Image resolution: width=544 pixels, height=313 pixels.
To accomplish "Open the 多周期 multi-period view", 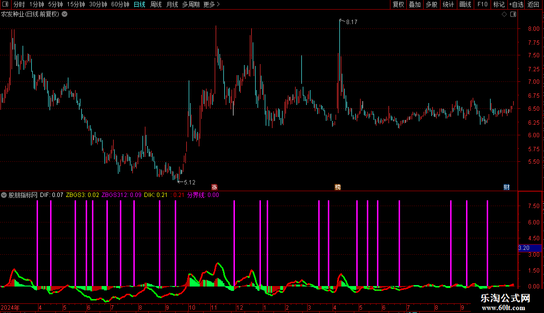I will [191, 4].
